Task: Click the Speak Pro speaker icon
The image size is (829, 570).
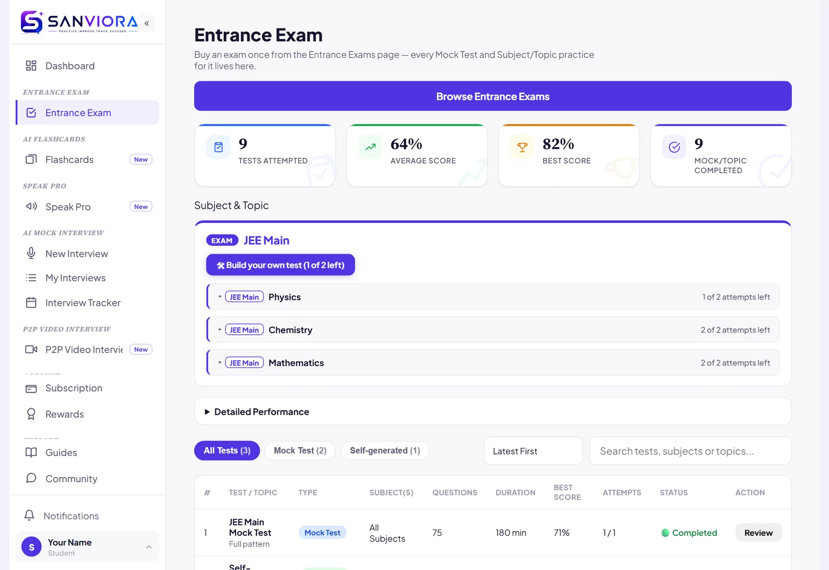Action: pos(31,206)
